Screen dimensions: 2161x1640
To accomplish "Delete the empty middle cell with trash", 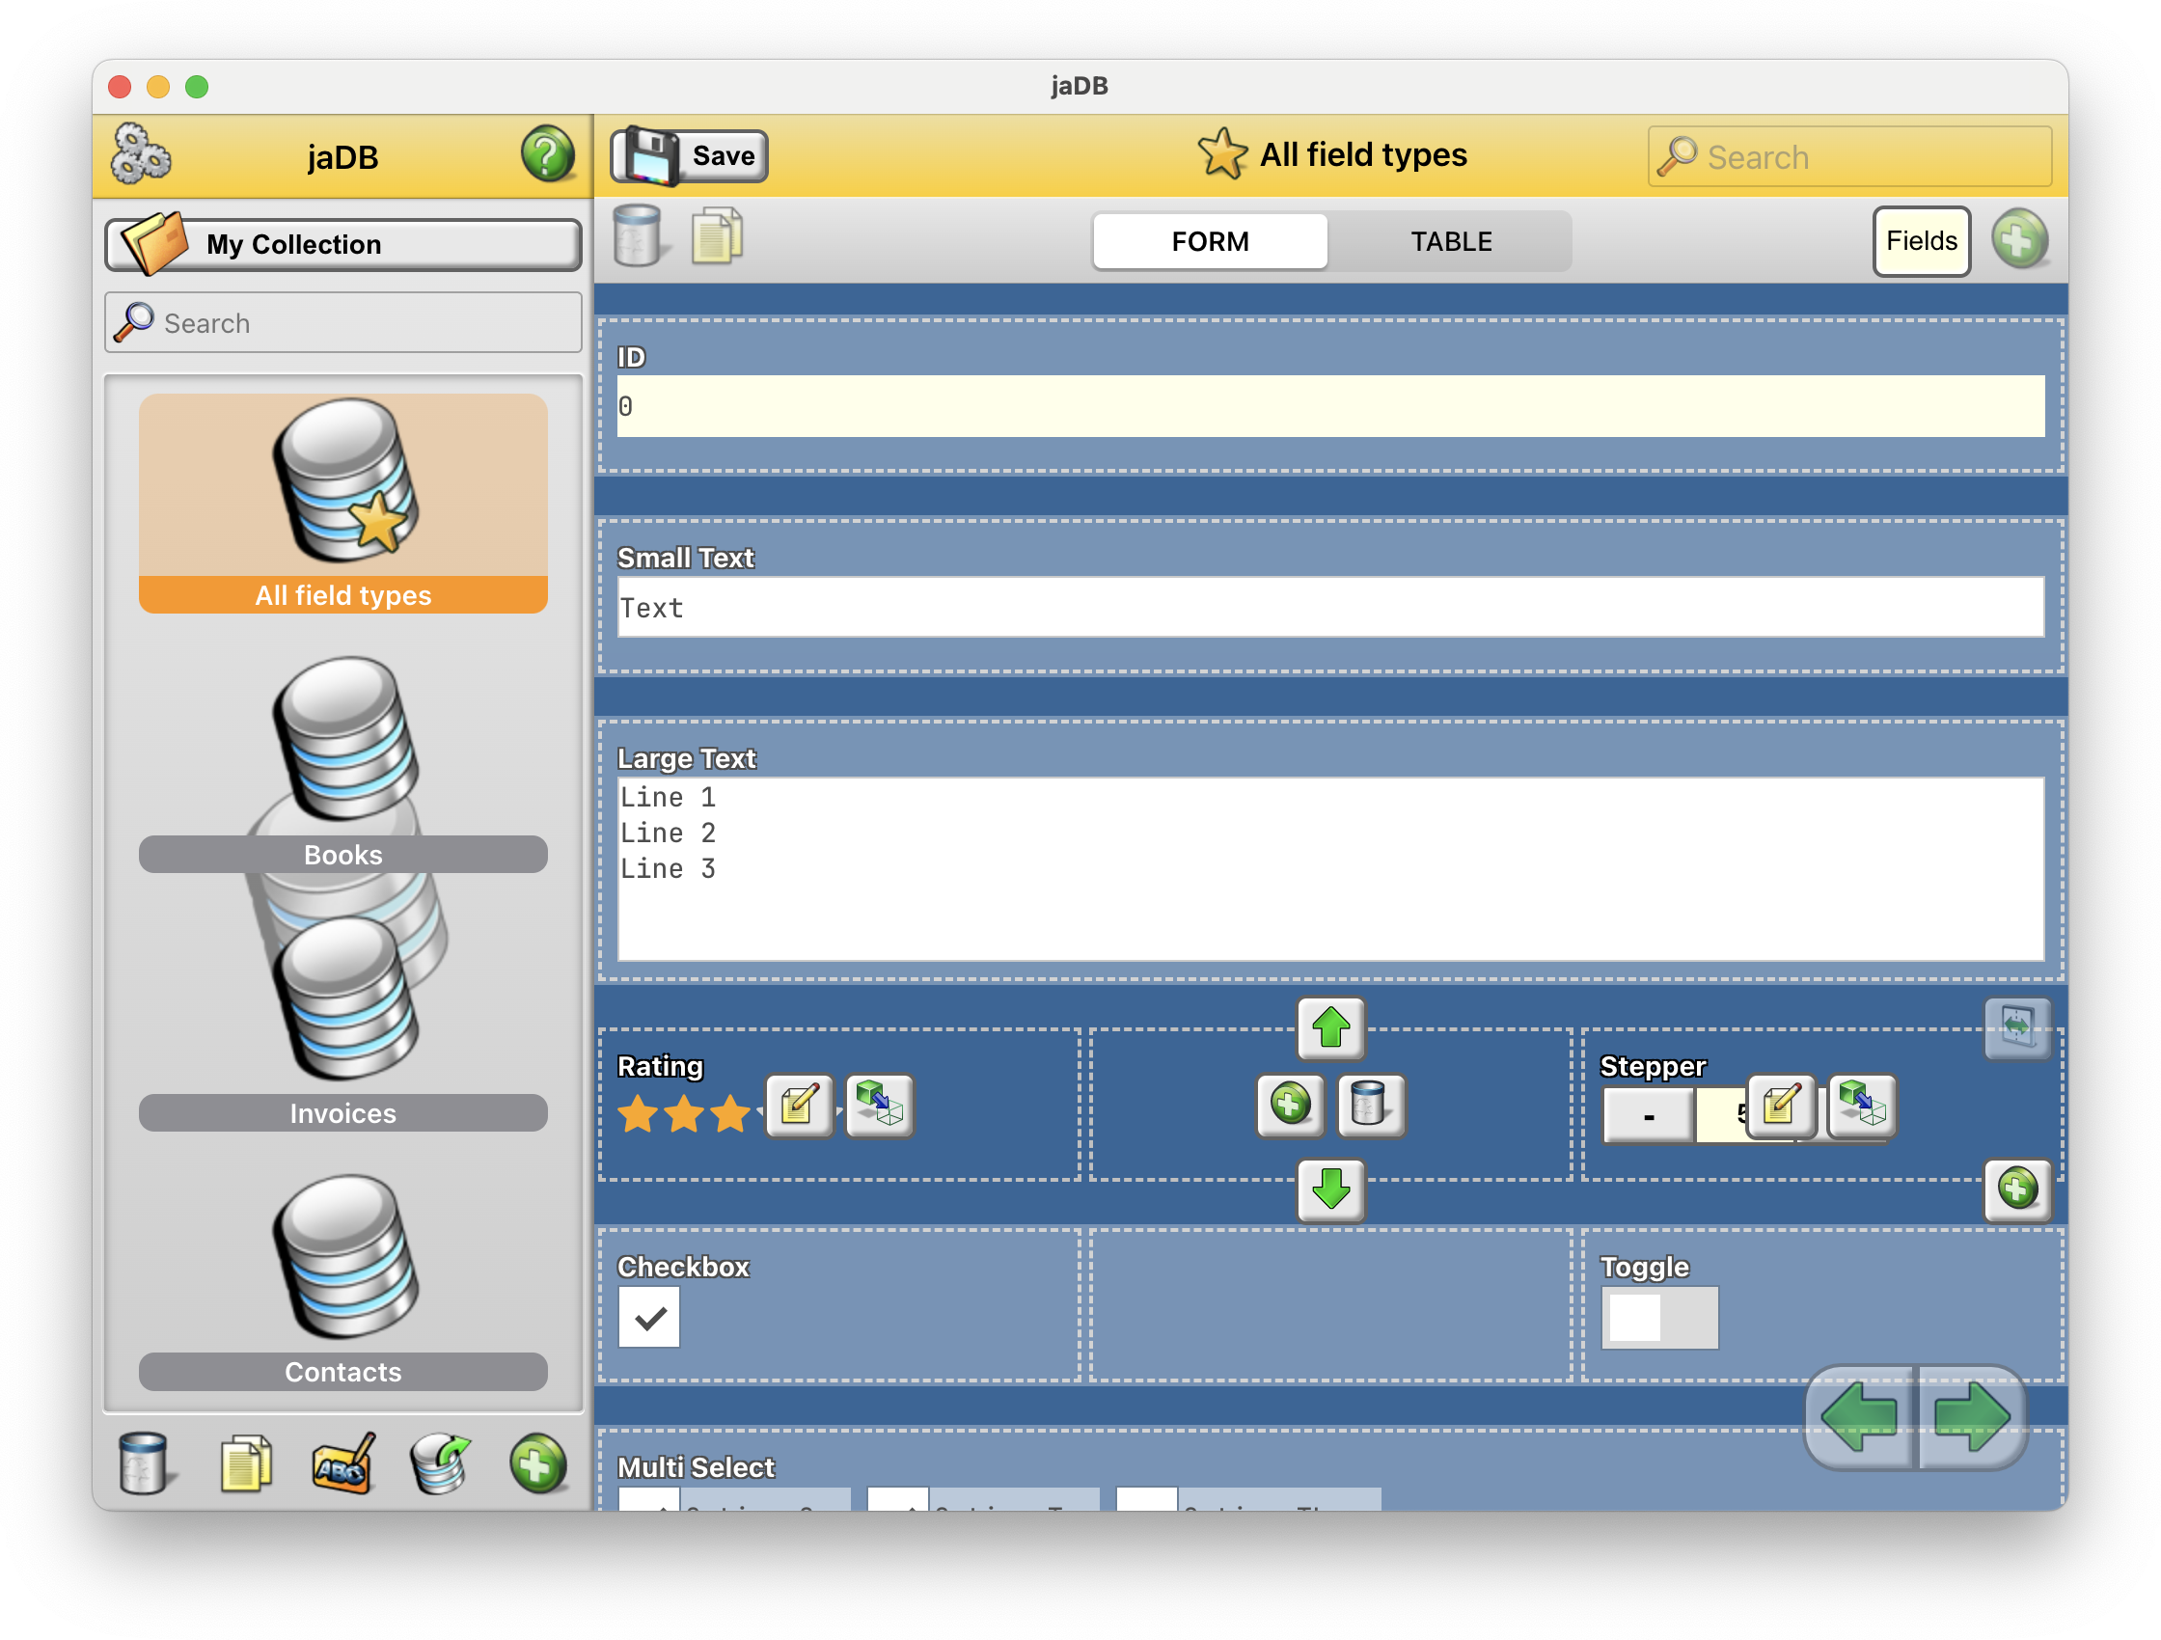I will 1370,1105.
